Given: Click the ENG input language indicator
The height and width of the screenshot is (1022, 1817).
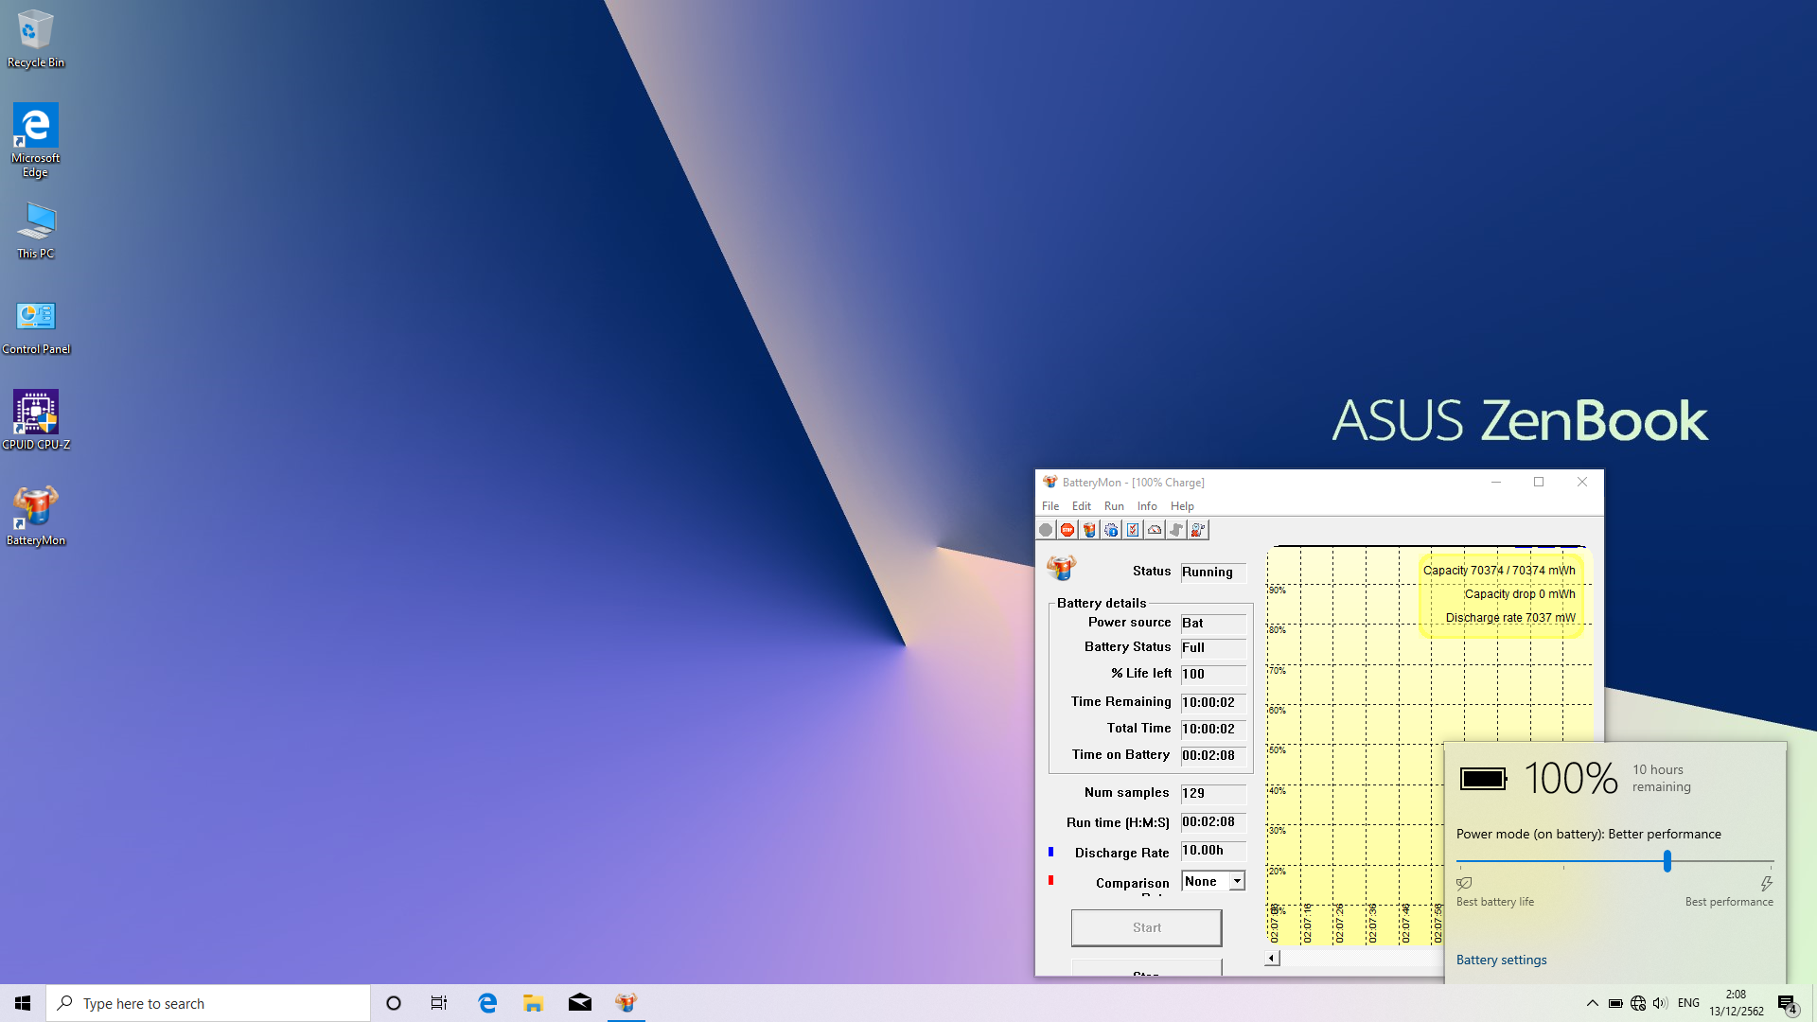Looking at the screenshot, I should [x=1688, y=1003].
